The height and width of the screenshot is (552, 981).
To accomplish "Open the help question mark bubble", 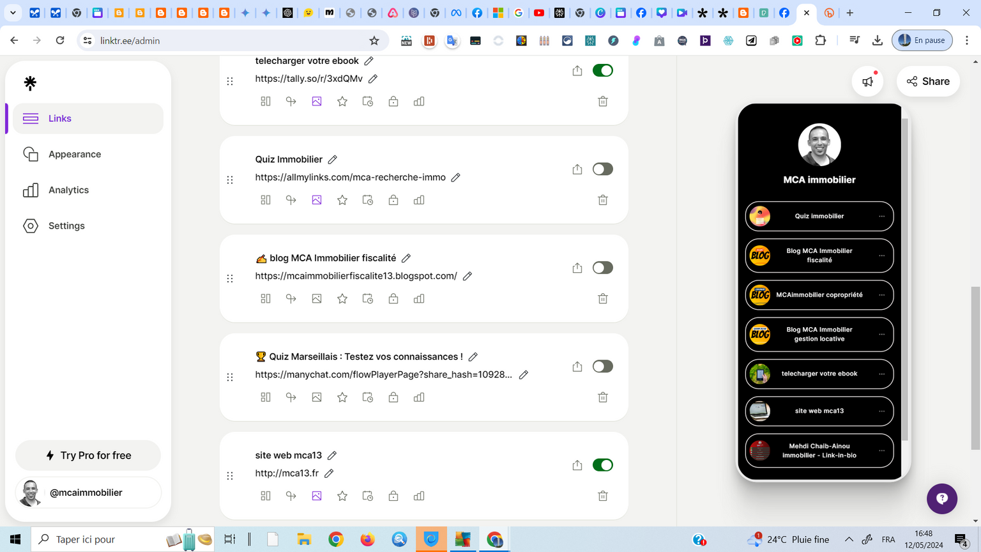I will [942, 498].
